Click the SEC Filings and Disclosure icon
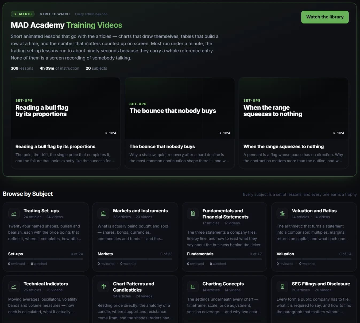Image resolution: width=360 pixels, height=323 pixels. pos(282,287)
